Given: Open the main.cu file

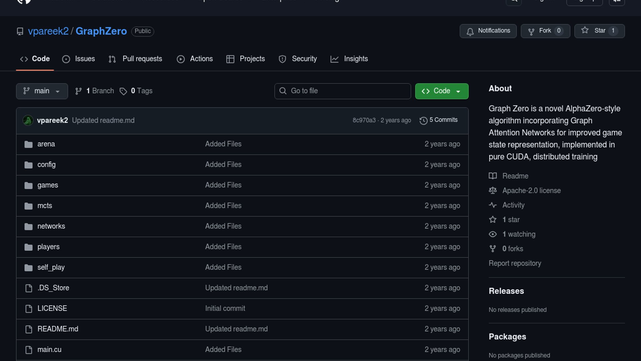Looking at the screenshot, I should coord(49,349).
